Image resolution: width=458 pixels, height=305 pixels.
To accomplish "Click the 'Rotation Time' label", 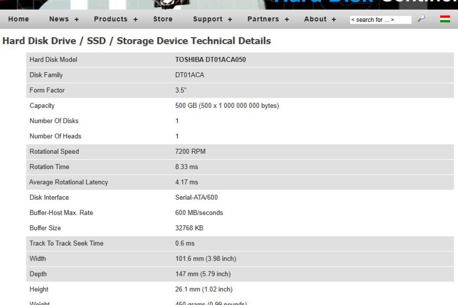I will point(49,167).
